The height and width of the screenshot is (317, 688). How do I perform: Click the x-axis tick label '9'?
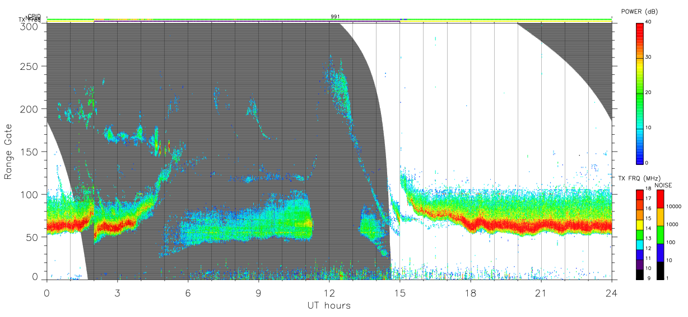click(x=258, y=292)
